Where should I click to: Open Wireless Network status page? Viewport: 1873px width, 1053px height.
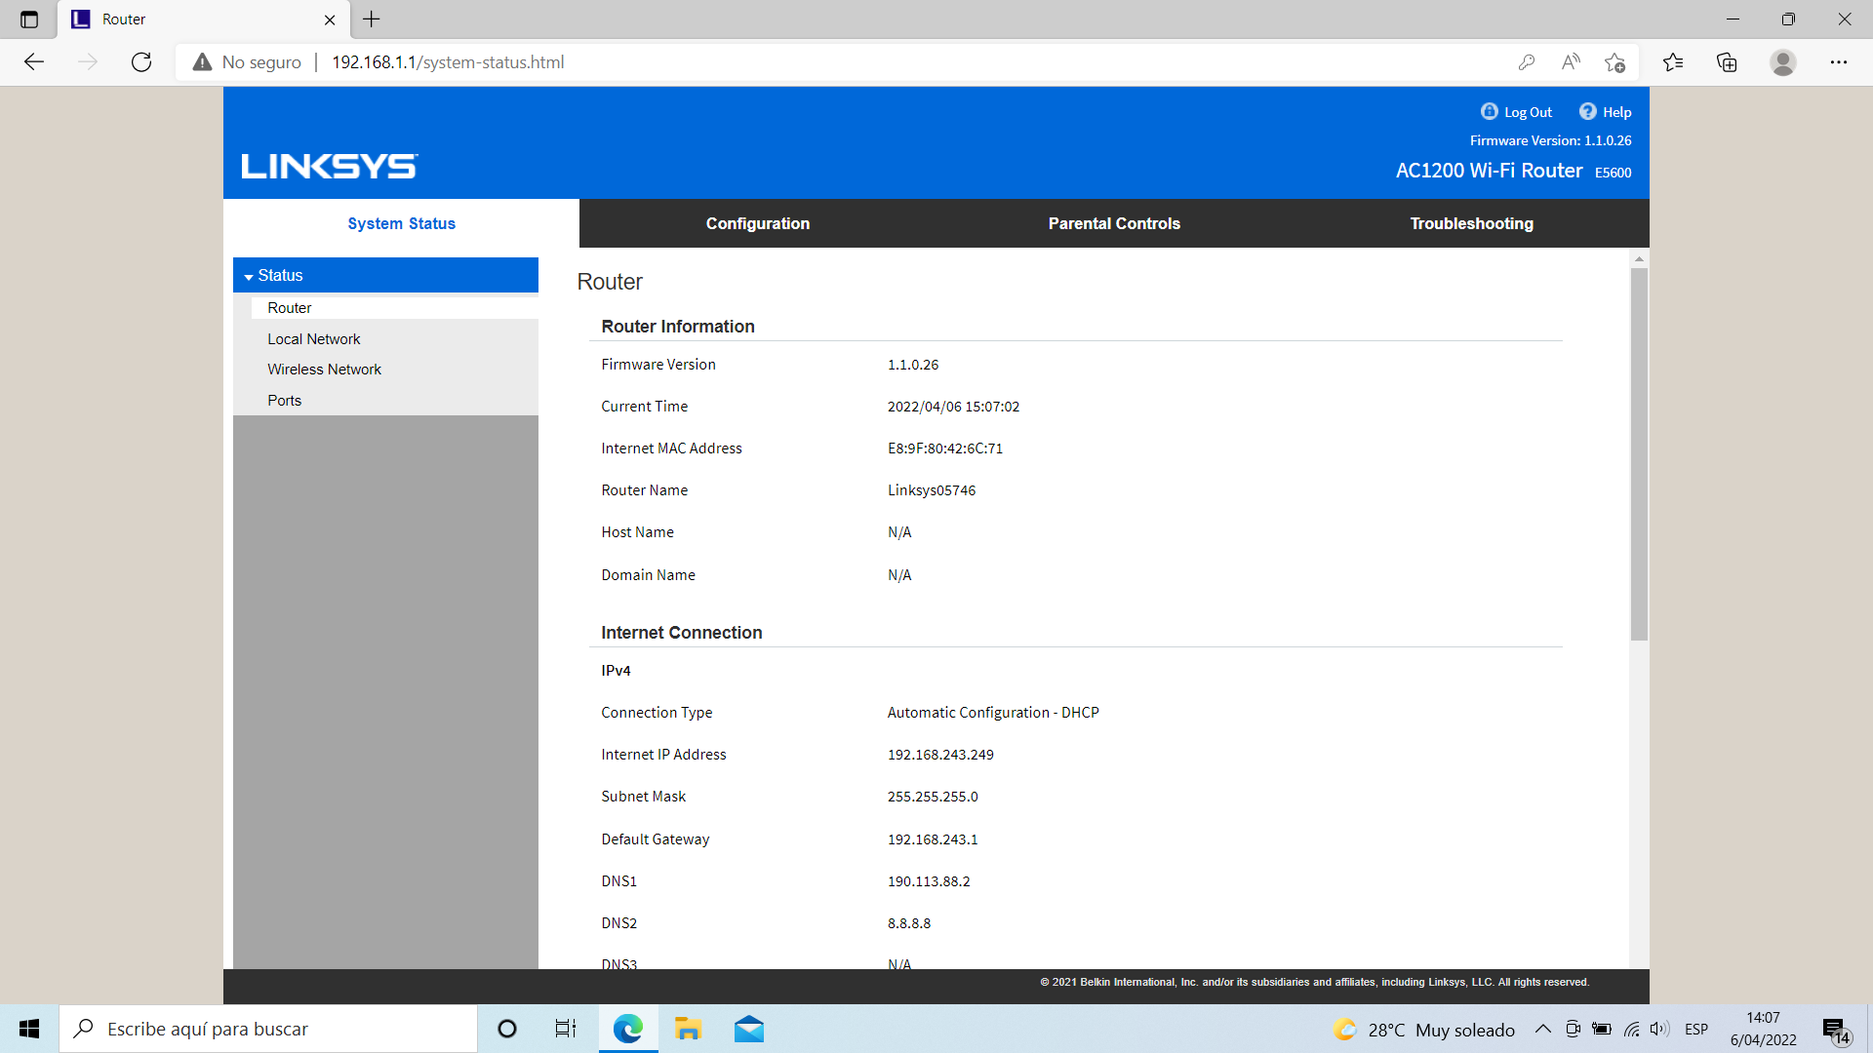click(x=324, y=369)
